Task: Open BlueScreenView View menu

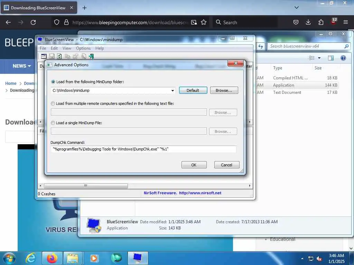Action: click(67, 48)
